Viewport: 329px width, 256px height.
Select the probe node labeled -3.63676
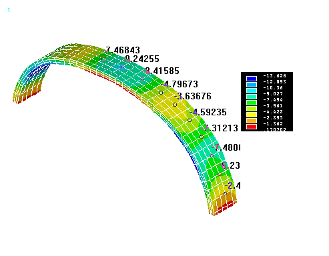pos(175,105)
